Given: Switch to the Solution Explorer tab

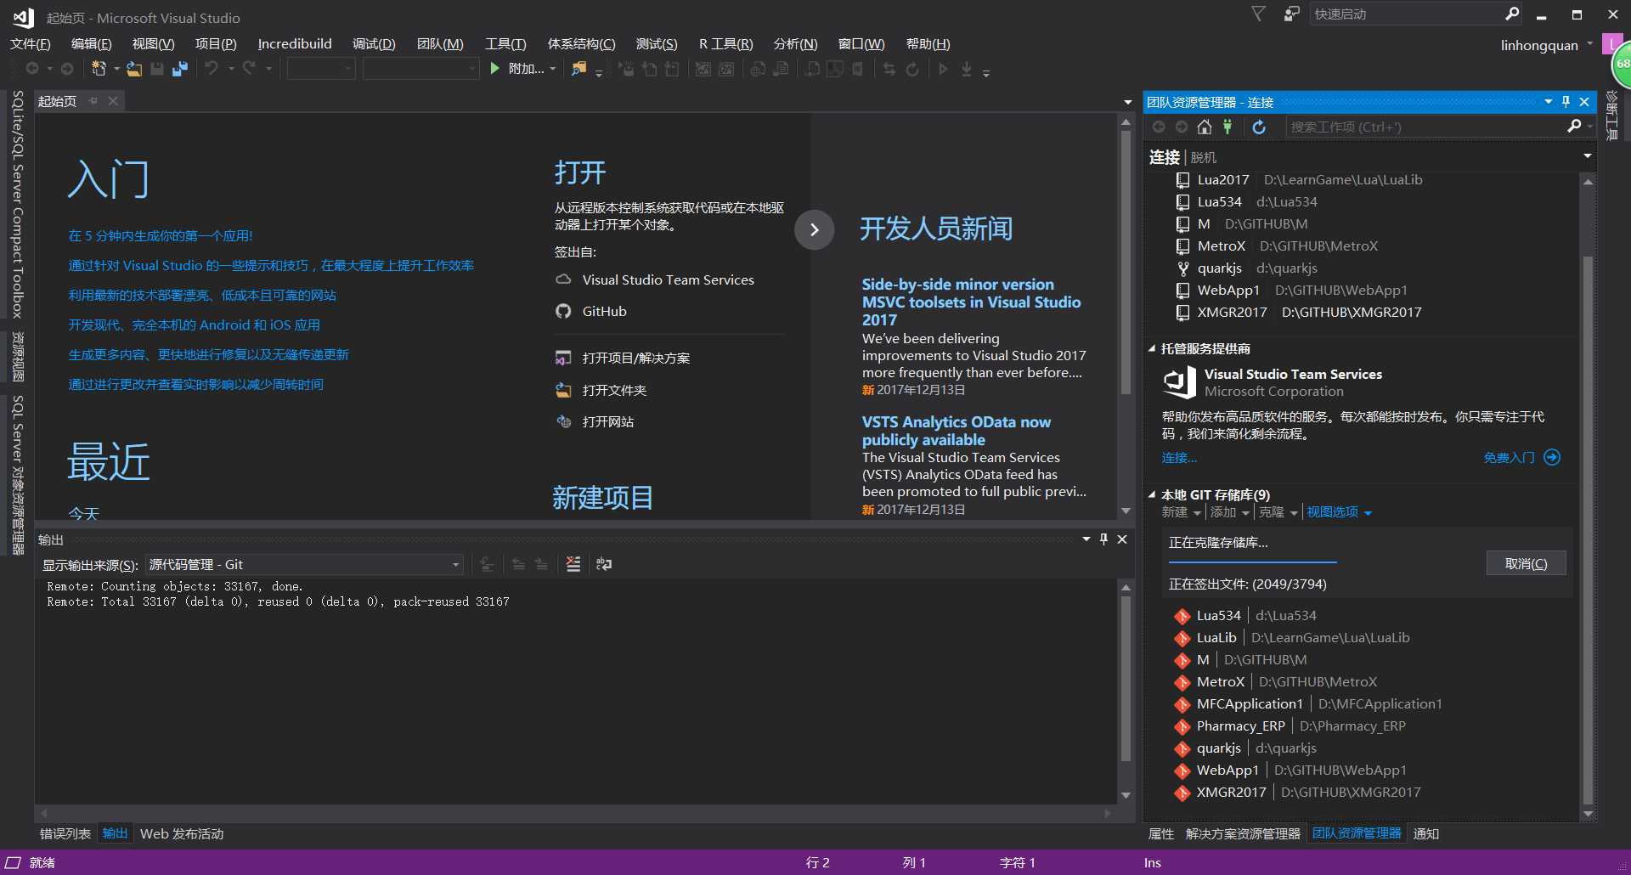Looking at the screenshot, I should coord(1243,833).
